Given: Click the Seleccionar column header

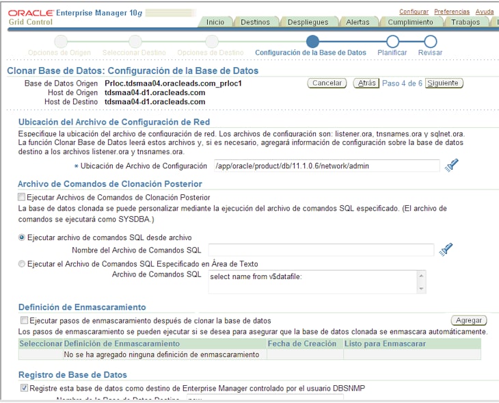Looking at the screenshot, I should pyautogui.click(x=41, y=343).
